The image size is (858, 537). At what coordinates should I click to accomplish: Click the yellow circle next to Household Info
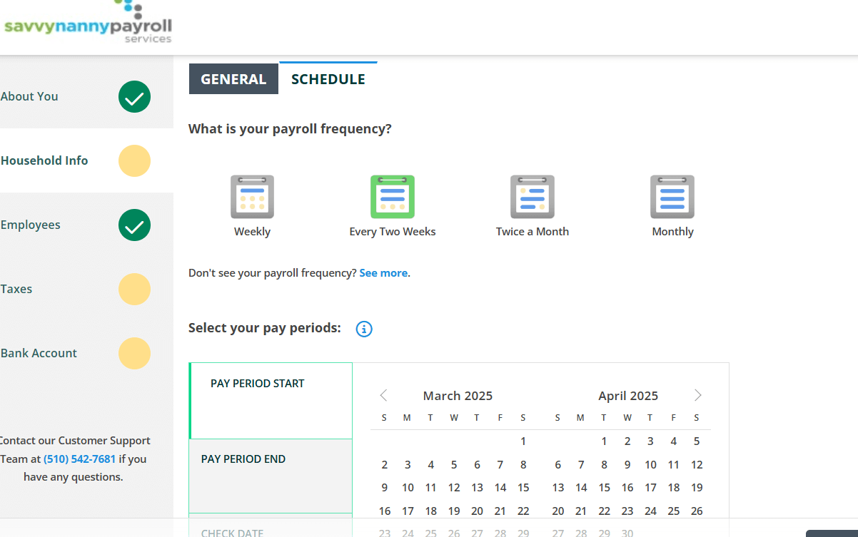pos(134,160)
